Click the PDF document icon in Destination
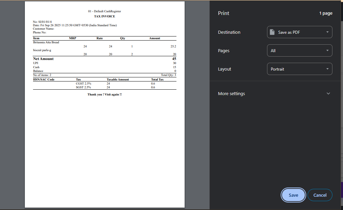The width and height of the screenshot is (343, 210). (x=272, y=32)
